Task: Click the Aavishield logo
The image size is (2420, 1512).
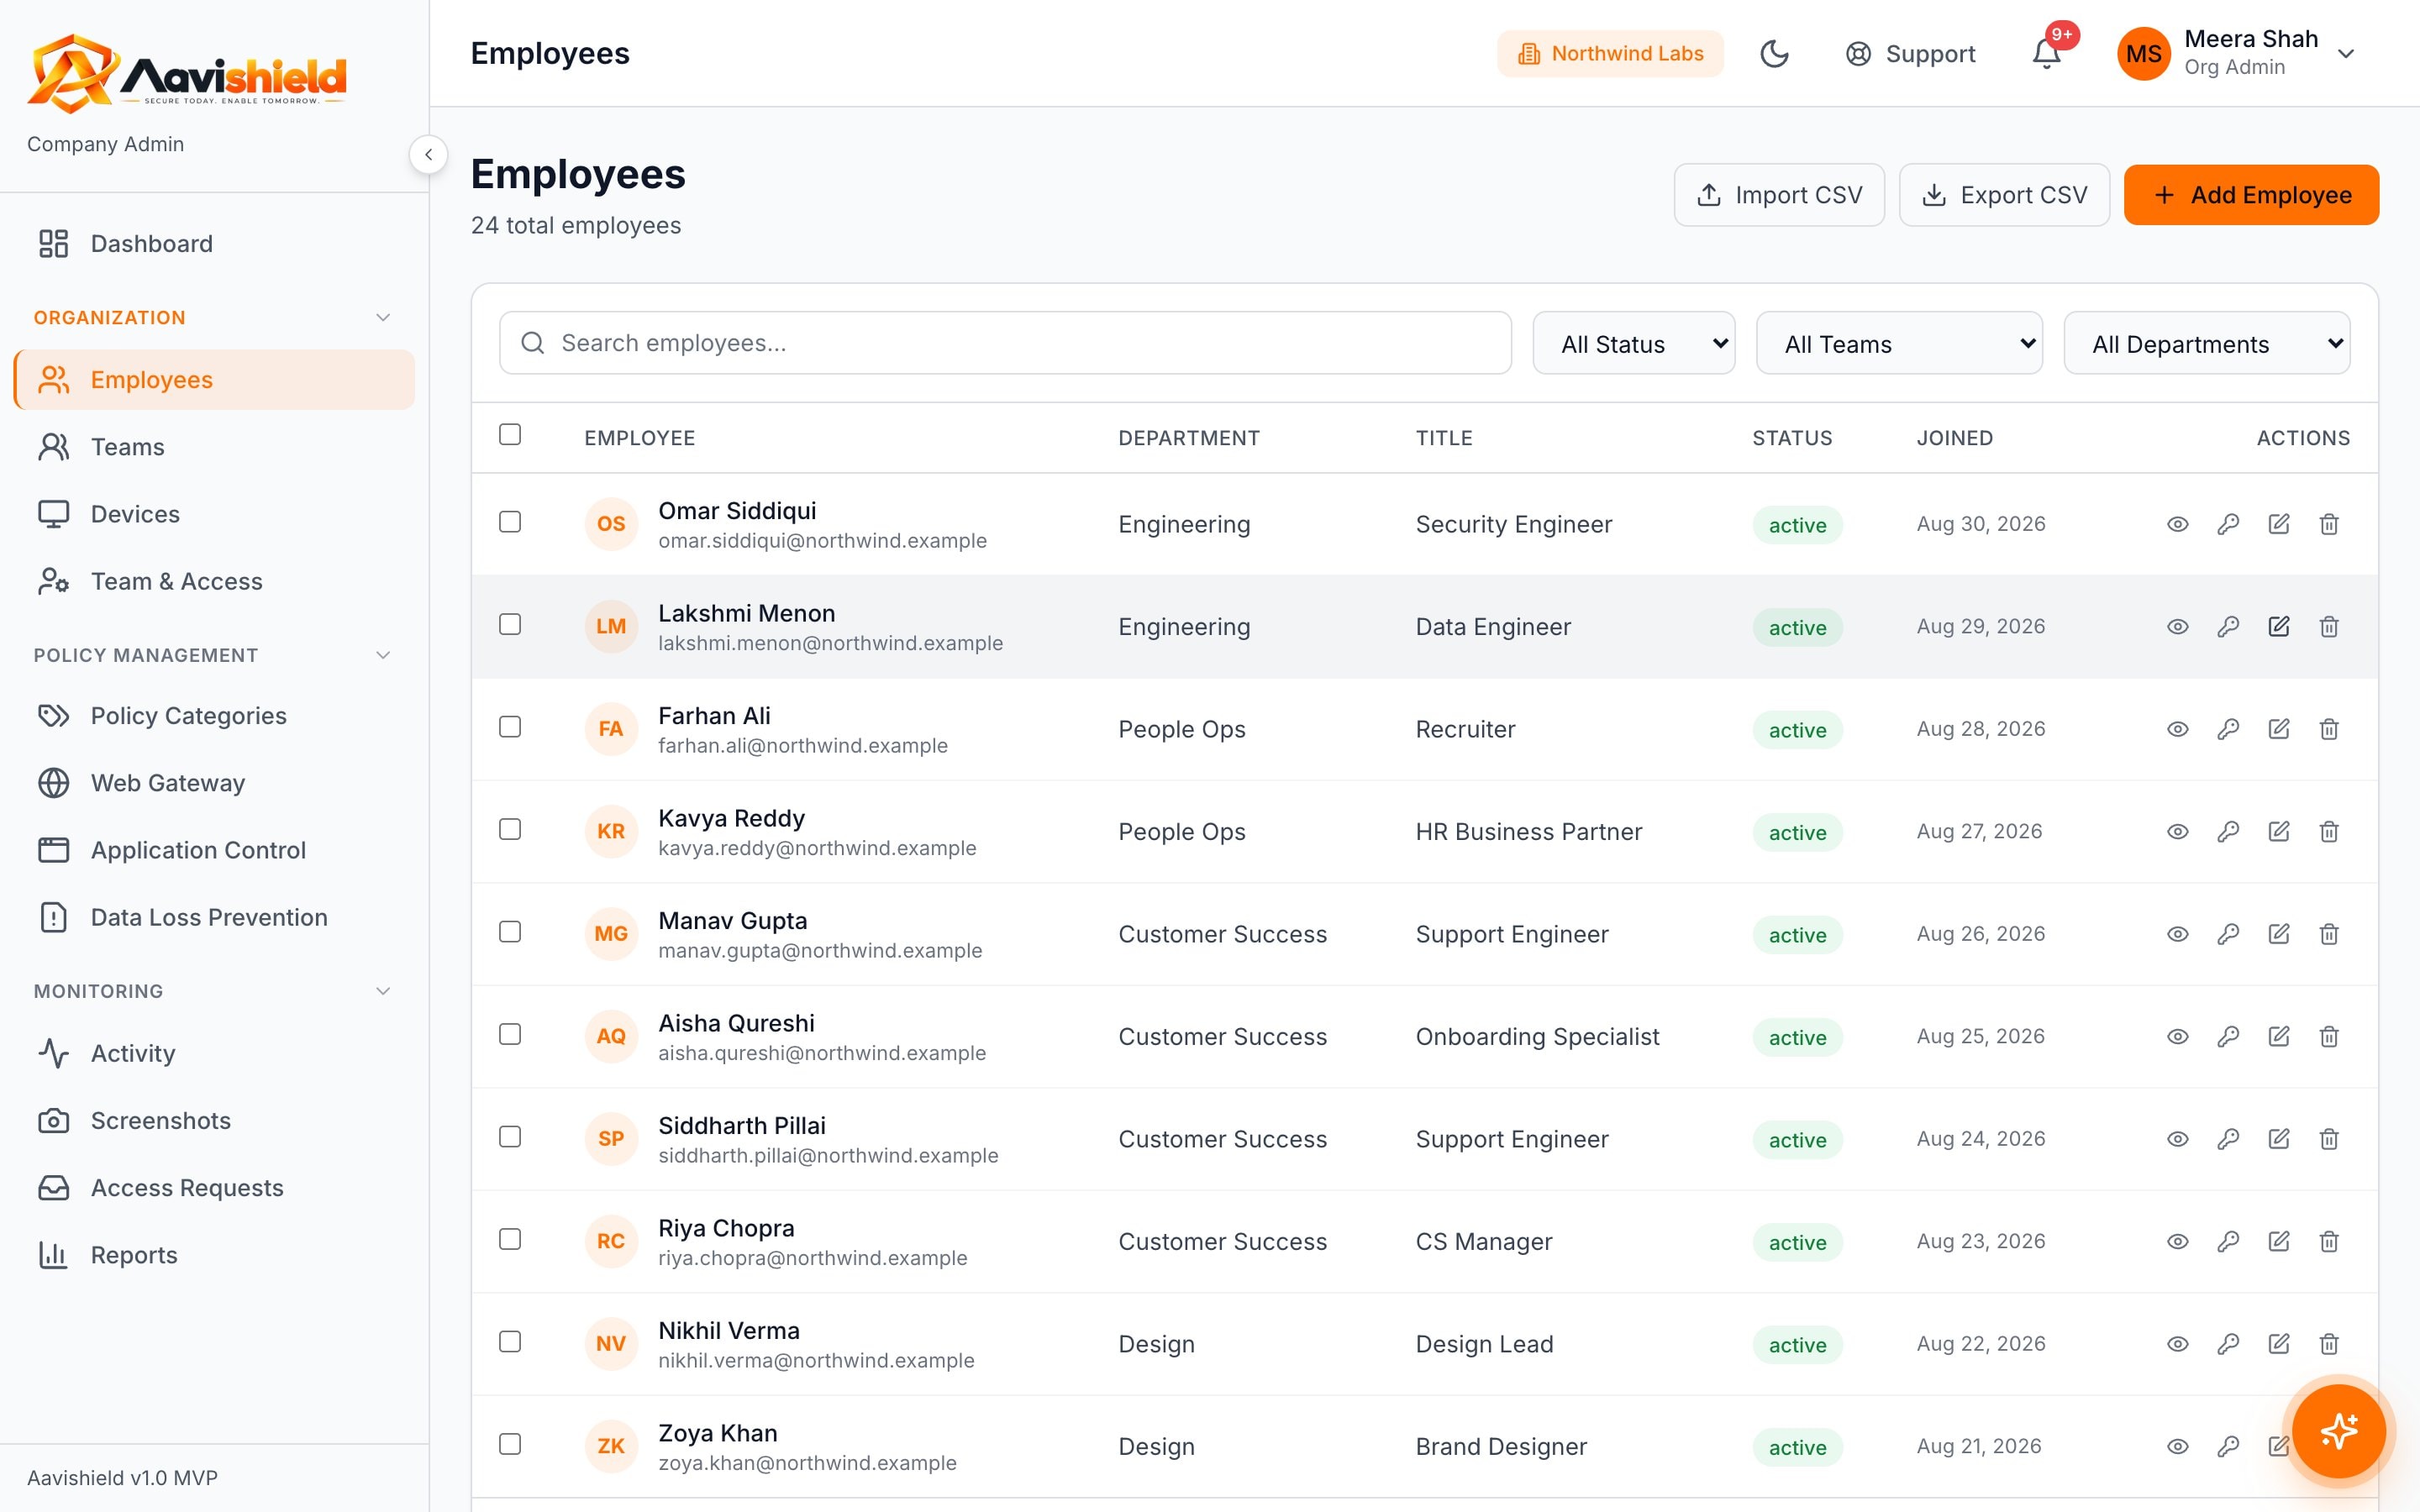Action: coord(187,73)
